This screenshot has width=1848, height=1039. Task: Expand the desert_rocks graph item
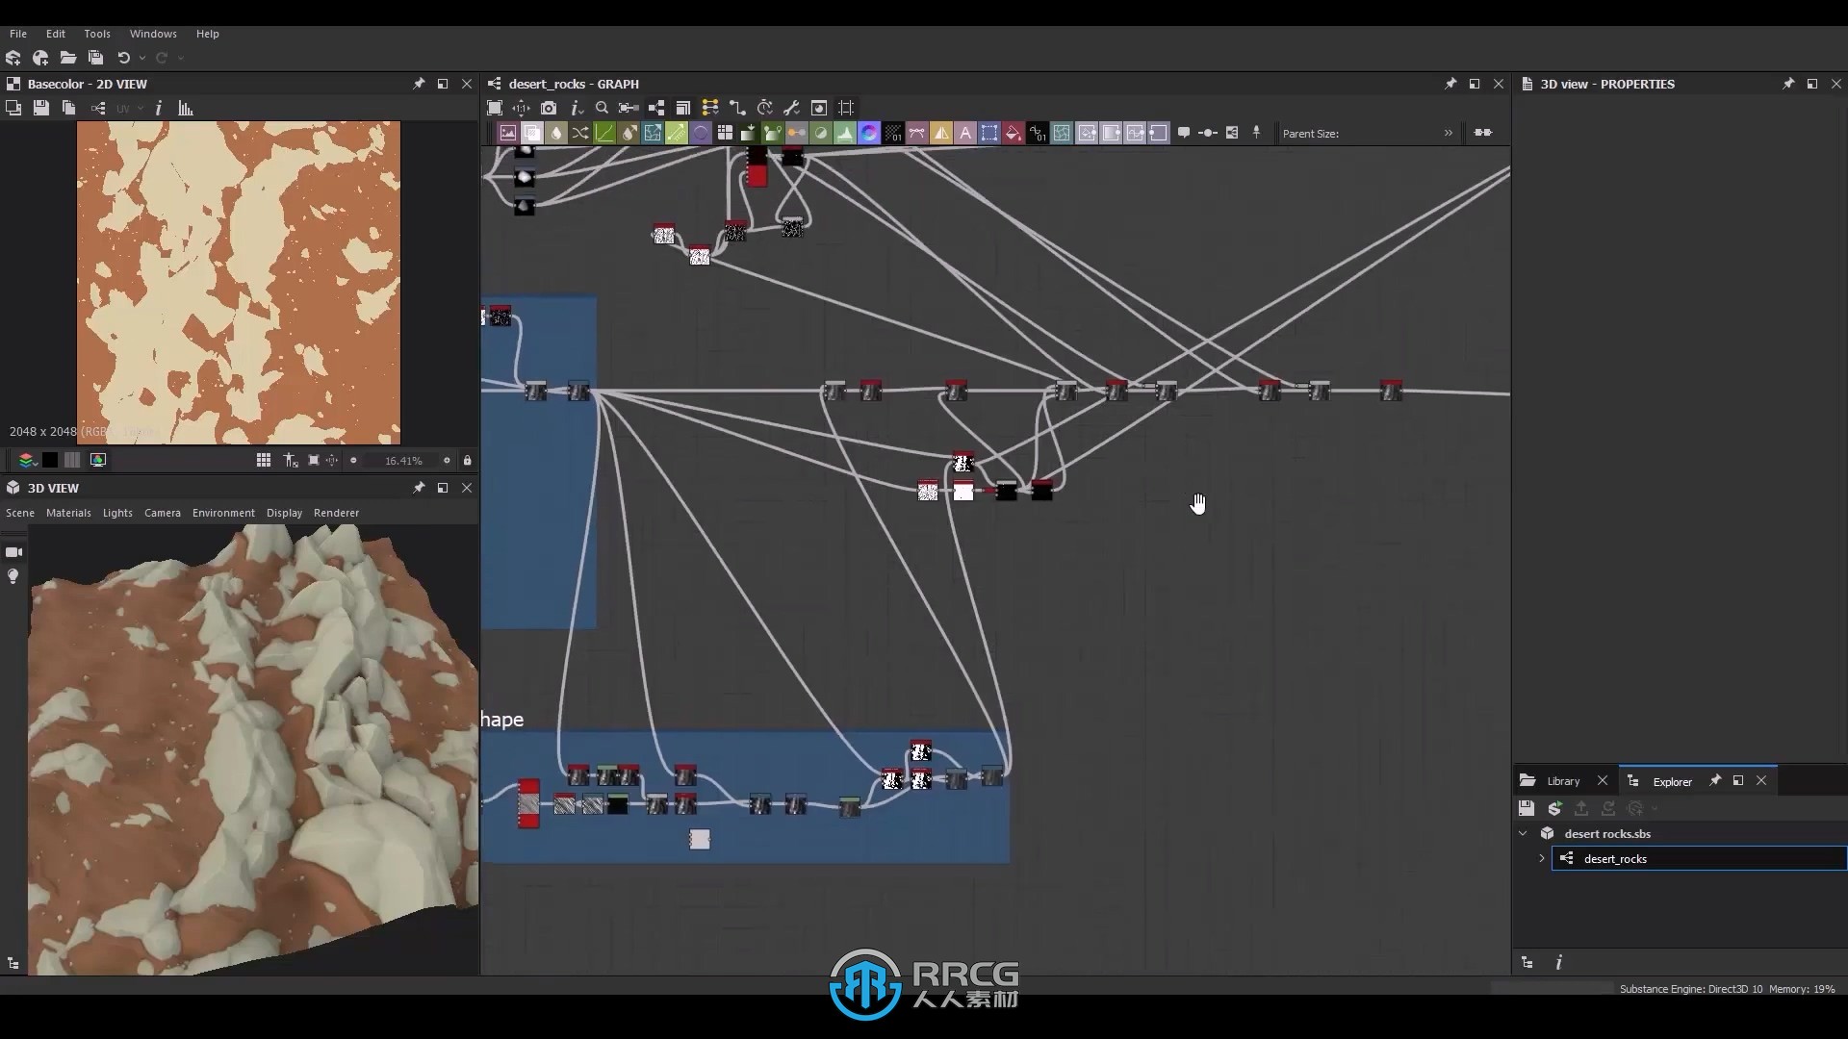point(1541,858)
